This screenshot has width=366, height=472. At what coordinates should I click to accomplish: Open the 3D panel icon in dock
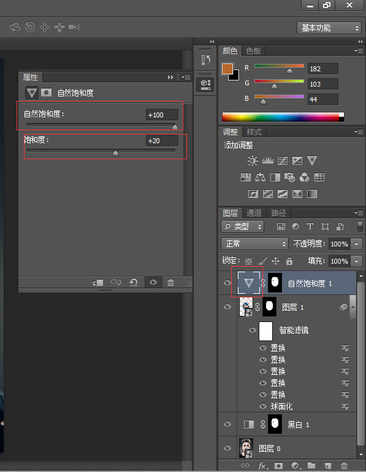205,84
